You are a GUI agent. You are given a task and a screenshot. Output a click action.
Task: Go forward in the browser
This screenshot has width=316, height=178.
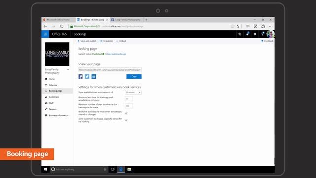(x=53, y=26)
